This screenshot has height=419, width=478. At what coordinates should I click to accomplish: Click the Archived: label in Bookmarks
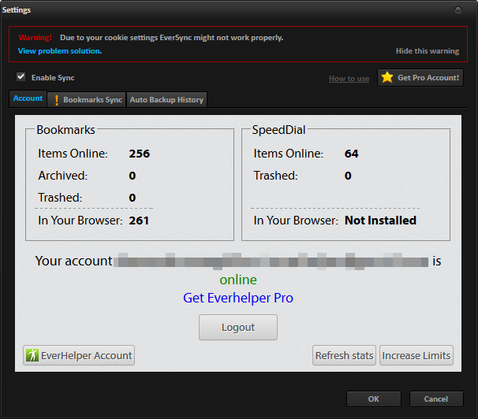pos(63,176)
